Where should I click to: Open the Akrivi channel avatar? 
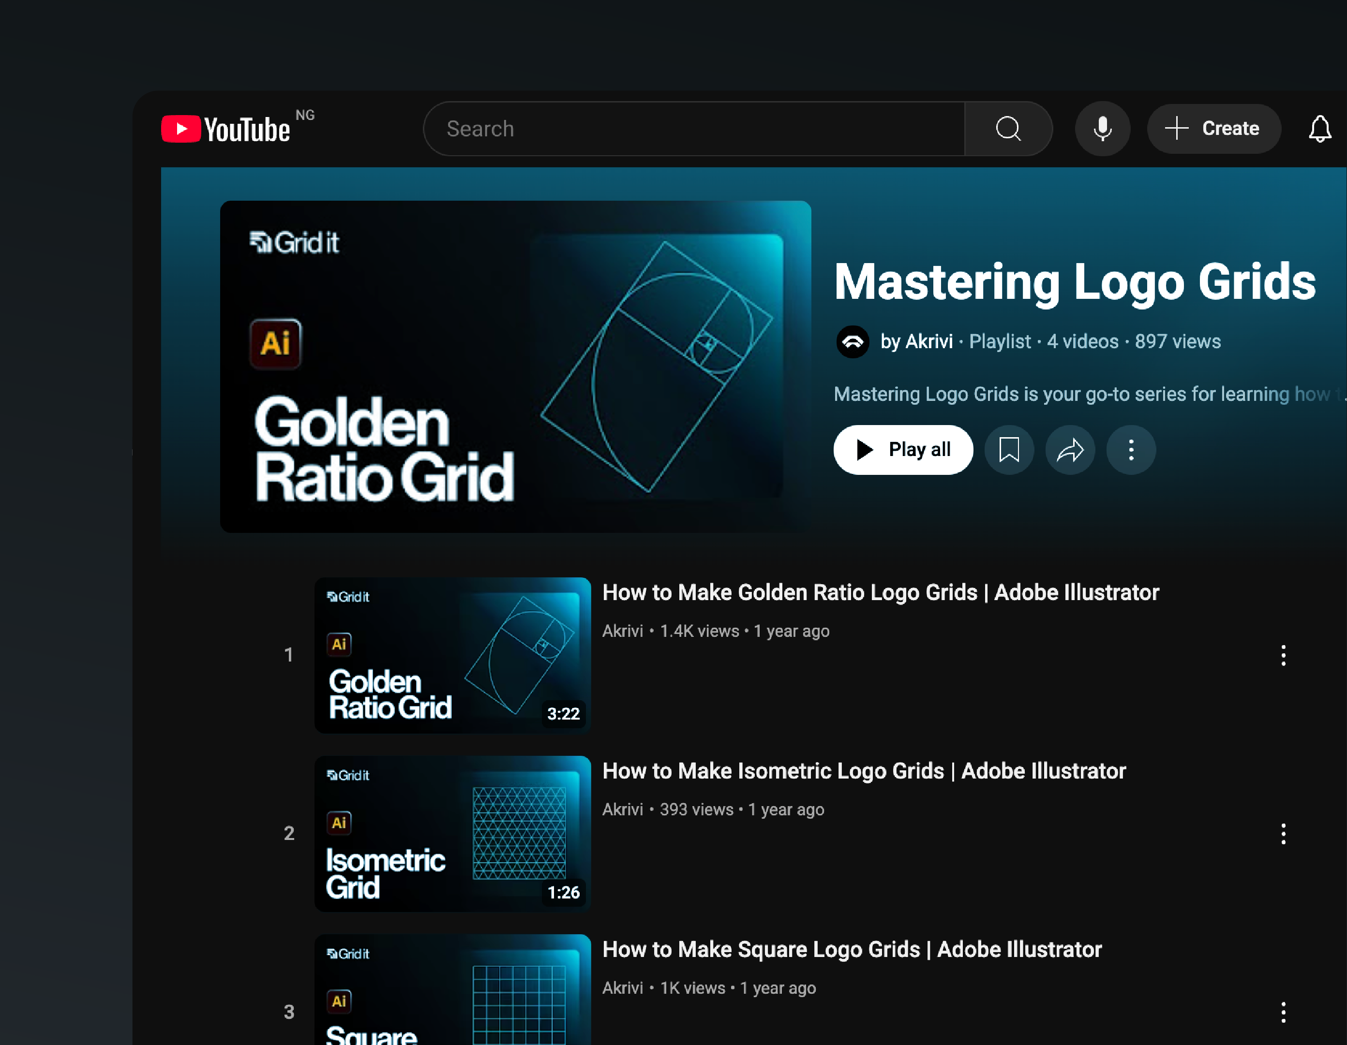click(853, 341)
